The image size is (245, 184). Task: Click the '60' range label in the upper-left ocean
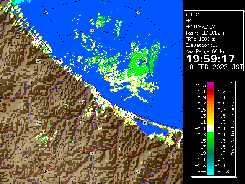[x=46, y=12]
